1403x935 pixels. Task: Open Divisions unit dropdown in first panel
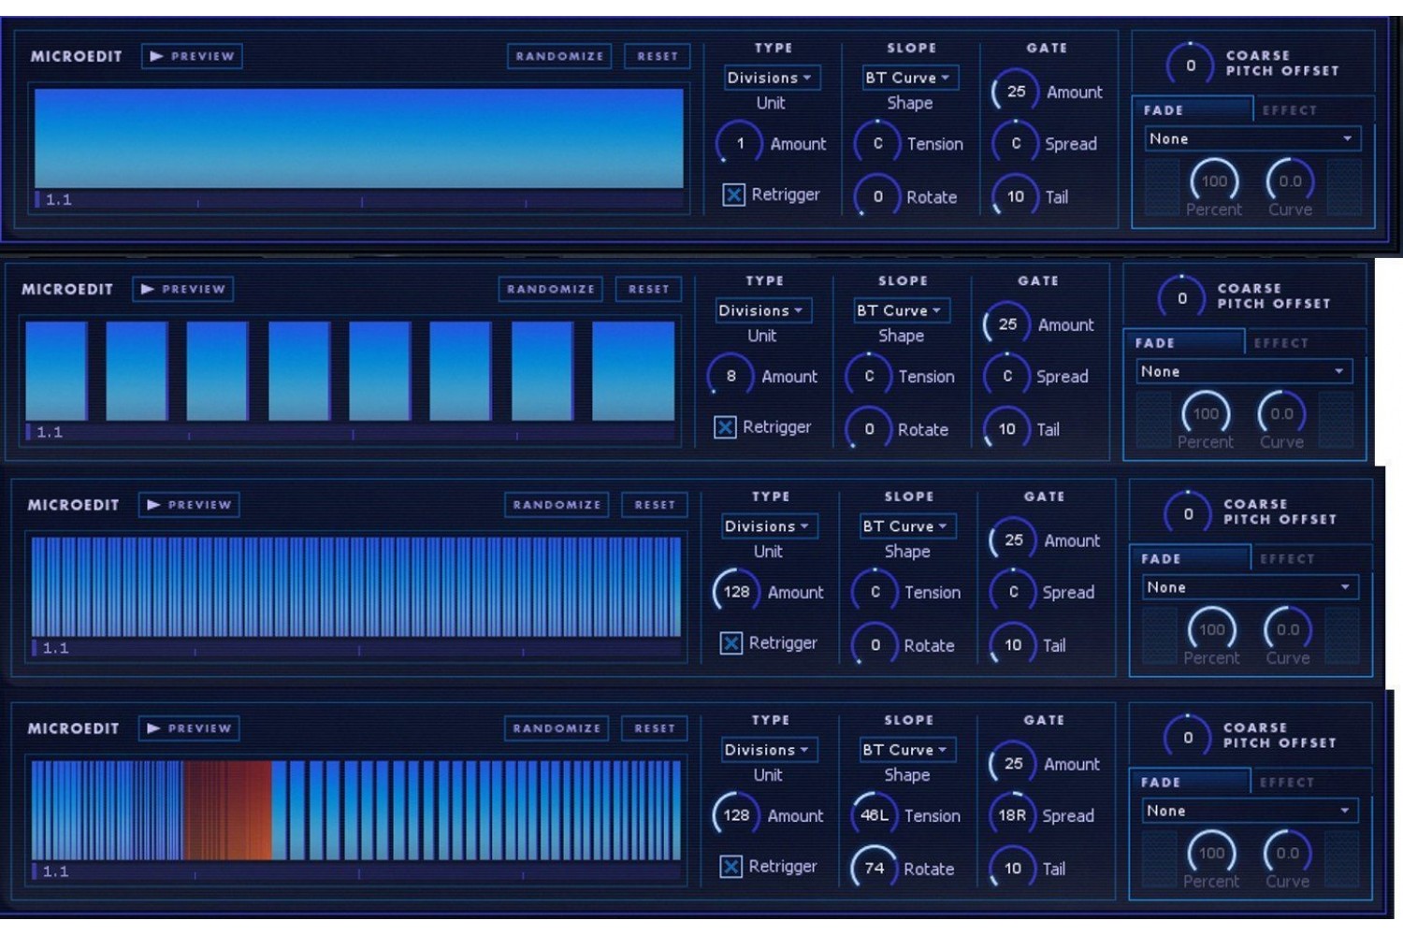point(772,78)
